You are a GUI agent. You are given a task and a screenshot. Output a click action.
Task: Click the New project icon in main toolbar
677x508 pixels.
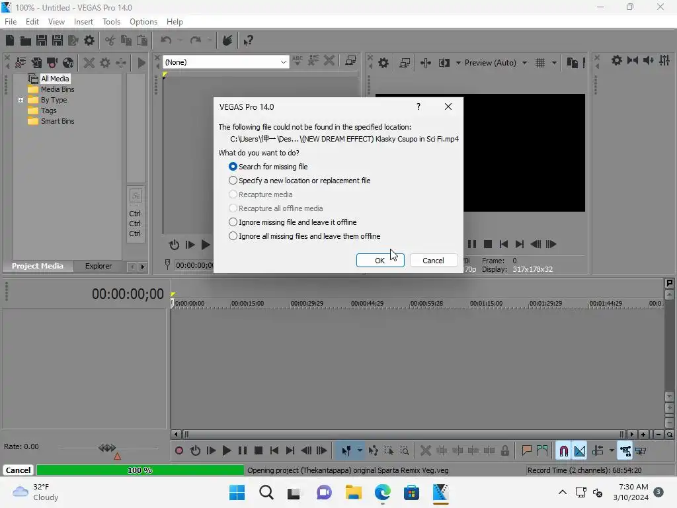tap(10, 40)
